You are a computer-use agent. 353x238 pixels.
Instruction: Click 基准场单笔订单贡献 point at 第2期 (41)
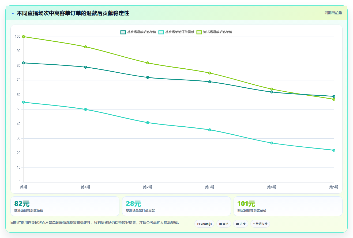click(148, 123)
